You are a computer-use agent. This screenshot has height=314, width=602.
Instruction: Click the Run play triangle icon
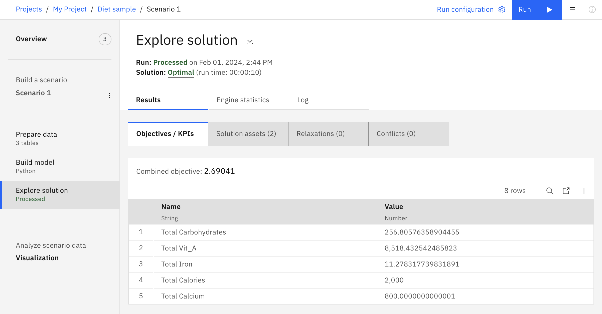coord(549,10)
